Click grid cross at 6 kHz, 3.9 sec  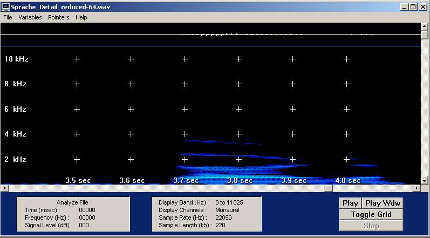(x=292, y=109)
